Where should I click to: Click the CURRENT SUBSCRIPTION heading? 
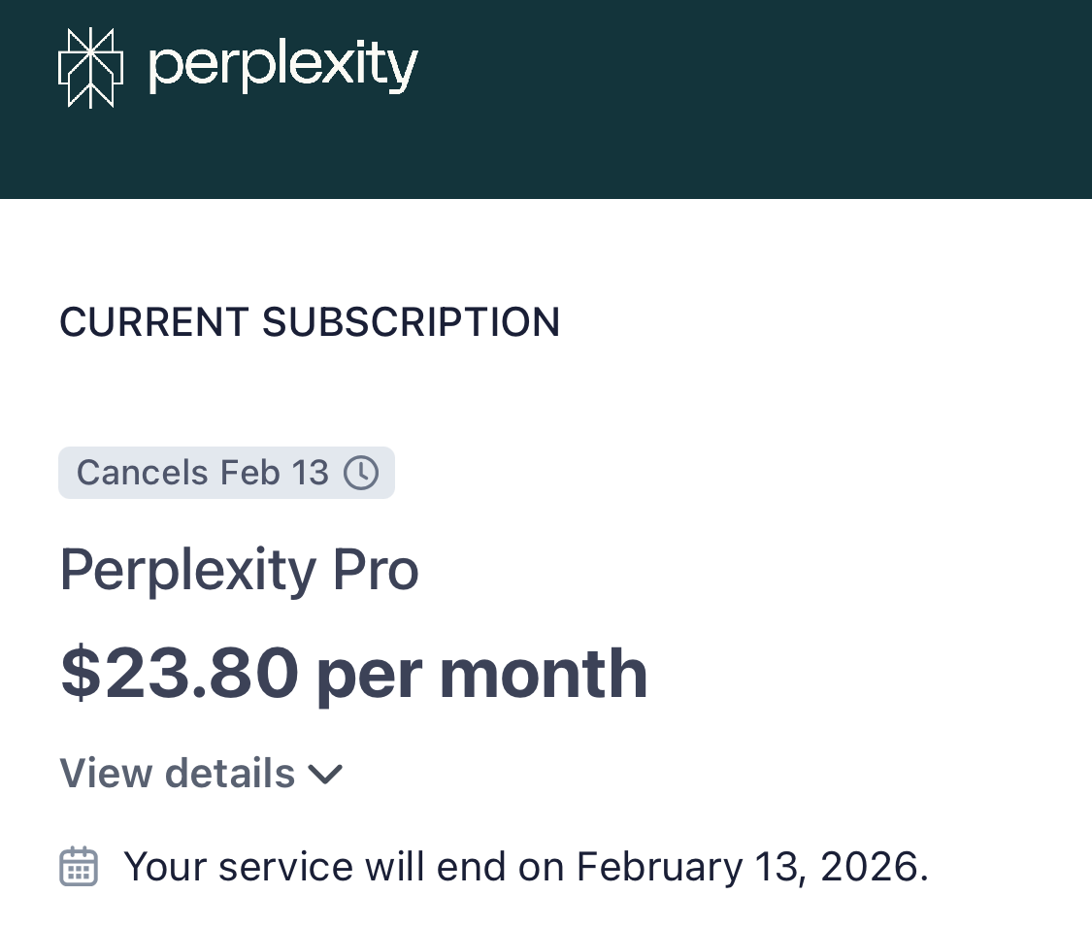(x=310, y=322)
